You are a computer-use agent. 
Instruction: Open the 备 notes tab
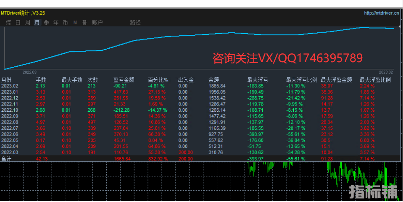tap(84, 22)
